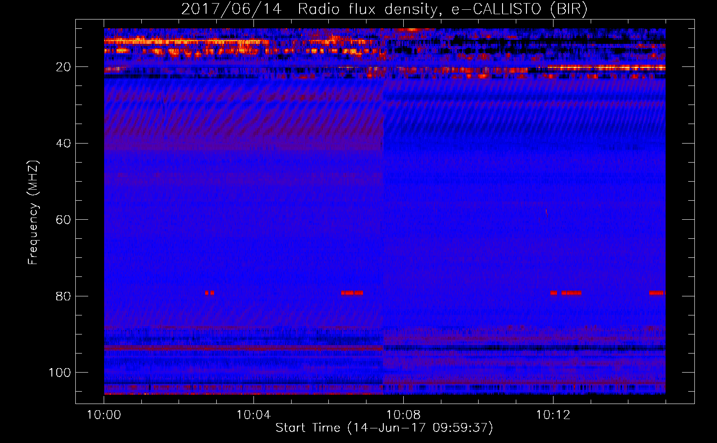Click the 10:08 time tick label
The width and height of the screenshot is (717, 443).
coord(403,415)
